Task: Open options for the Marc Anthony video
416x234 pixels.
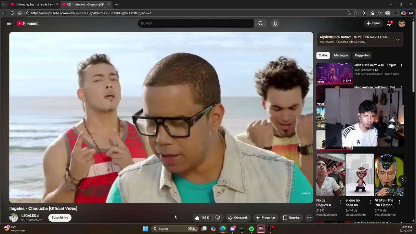Action: (401, 87)
